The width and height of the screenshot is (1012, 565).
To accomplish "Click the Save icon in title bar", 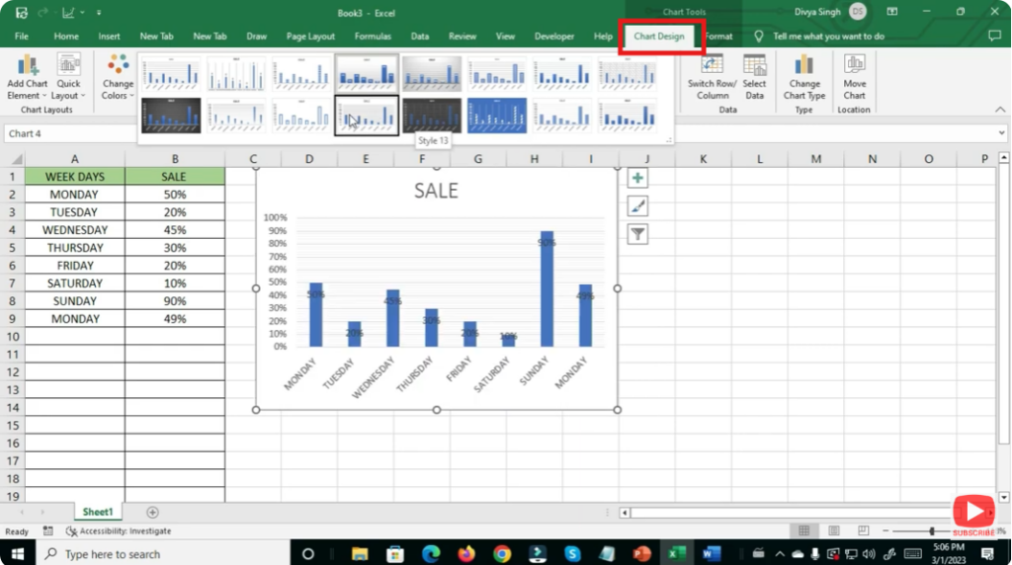I will tap(22, 12).
